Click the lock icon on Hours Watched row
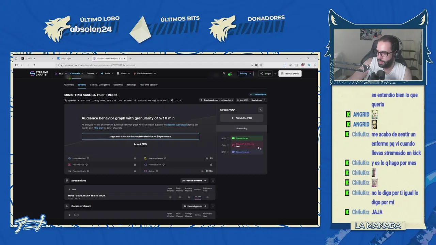The image size is (436, 245). (x=135, y=158)
